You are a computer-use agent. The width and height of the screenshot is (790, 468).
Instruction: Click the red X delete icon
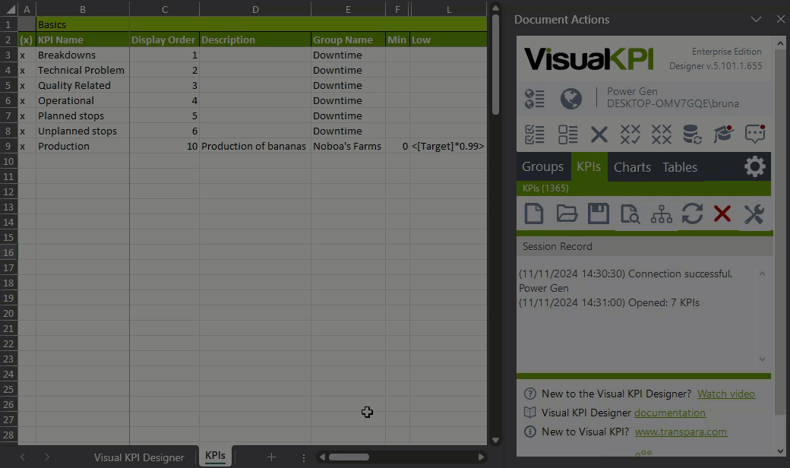[x=722, y=213]
